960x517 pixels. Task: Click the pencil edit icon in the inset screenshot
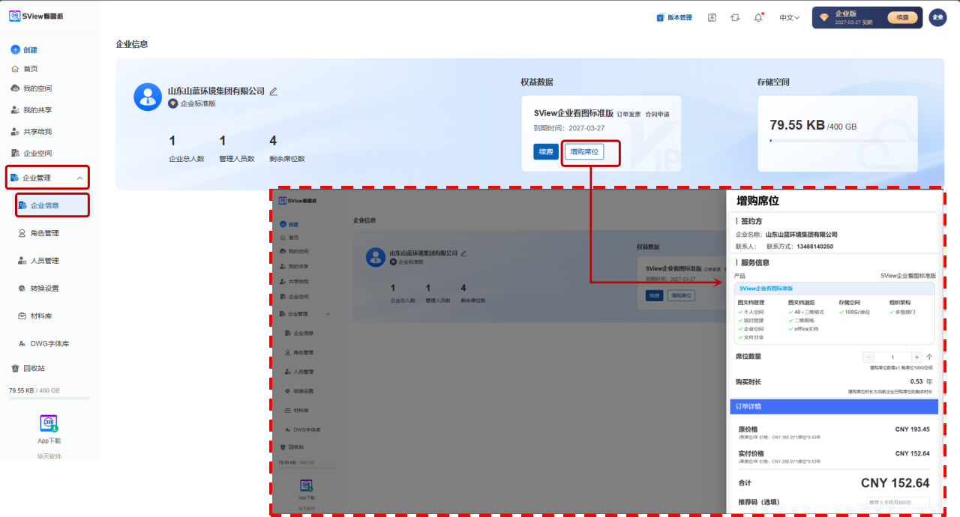[463, 253]
